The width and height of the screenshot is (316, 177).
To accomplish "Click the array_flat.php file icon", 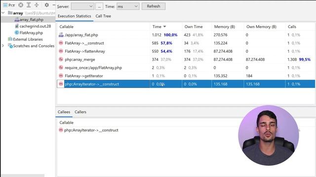I will pos(17,20).
